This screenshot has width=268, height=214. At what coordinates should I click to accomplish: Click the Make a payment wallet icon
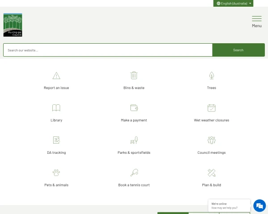click(134, 108)
